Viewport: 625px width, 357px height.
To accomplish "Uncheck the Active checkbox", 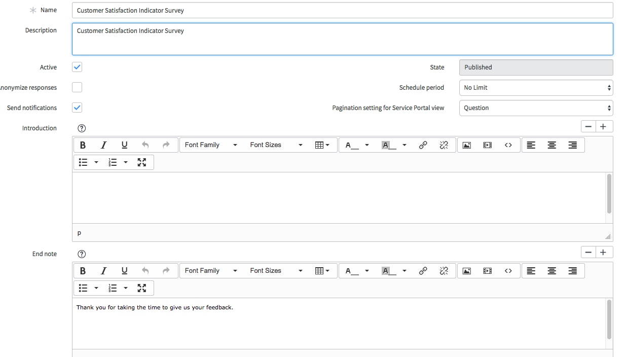I will [77, 67].
